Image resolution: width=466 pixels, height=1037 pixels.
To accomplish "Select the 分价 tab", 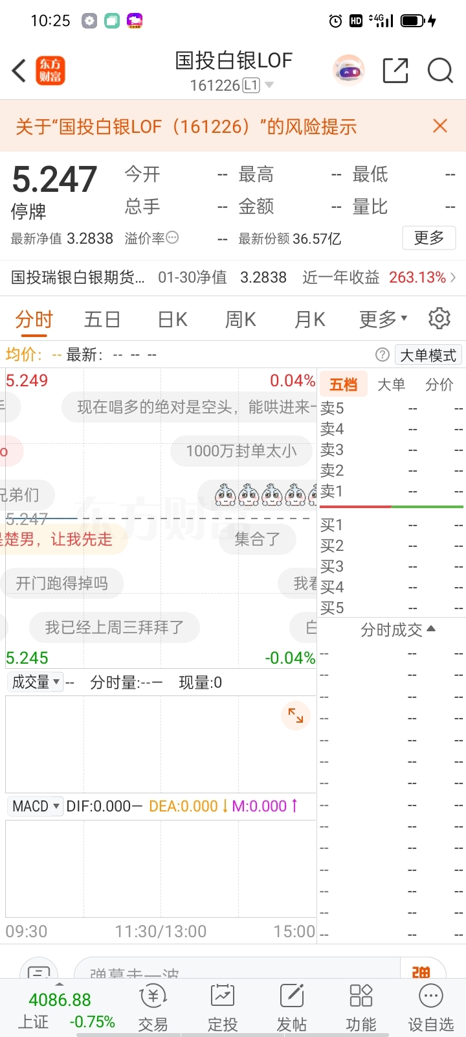I will 439,384.
